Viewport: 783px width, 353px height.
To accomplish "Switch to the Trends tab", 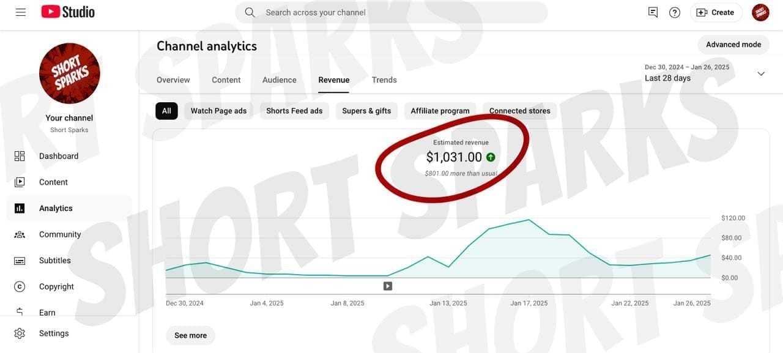I will pos(384,80).
